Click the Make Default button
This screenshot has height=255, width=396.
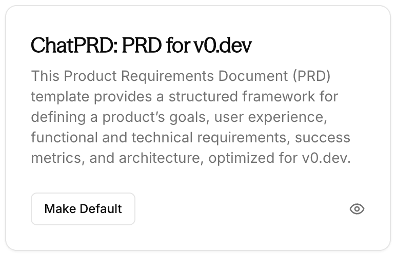pos(83,209)
